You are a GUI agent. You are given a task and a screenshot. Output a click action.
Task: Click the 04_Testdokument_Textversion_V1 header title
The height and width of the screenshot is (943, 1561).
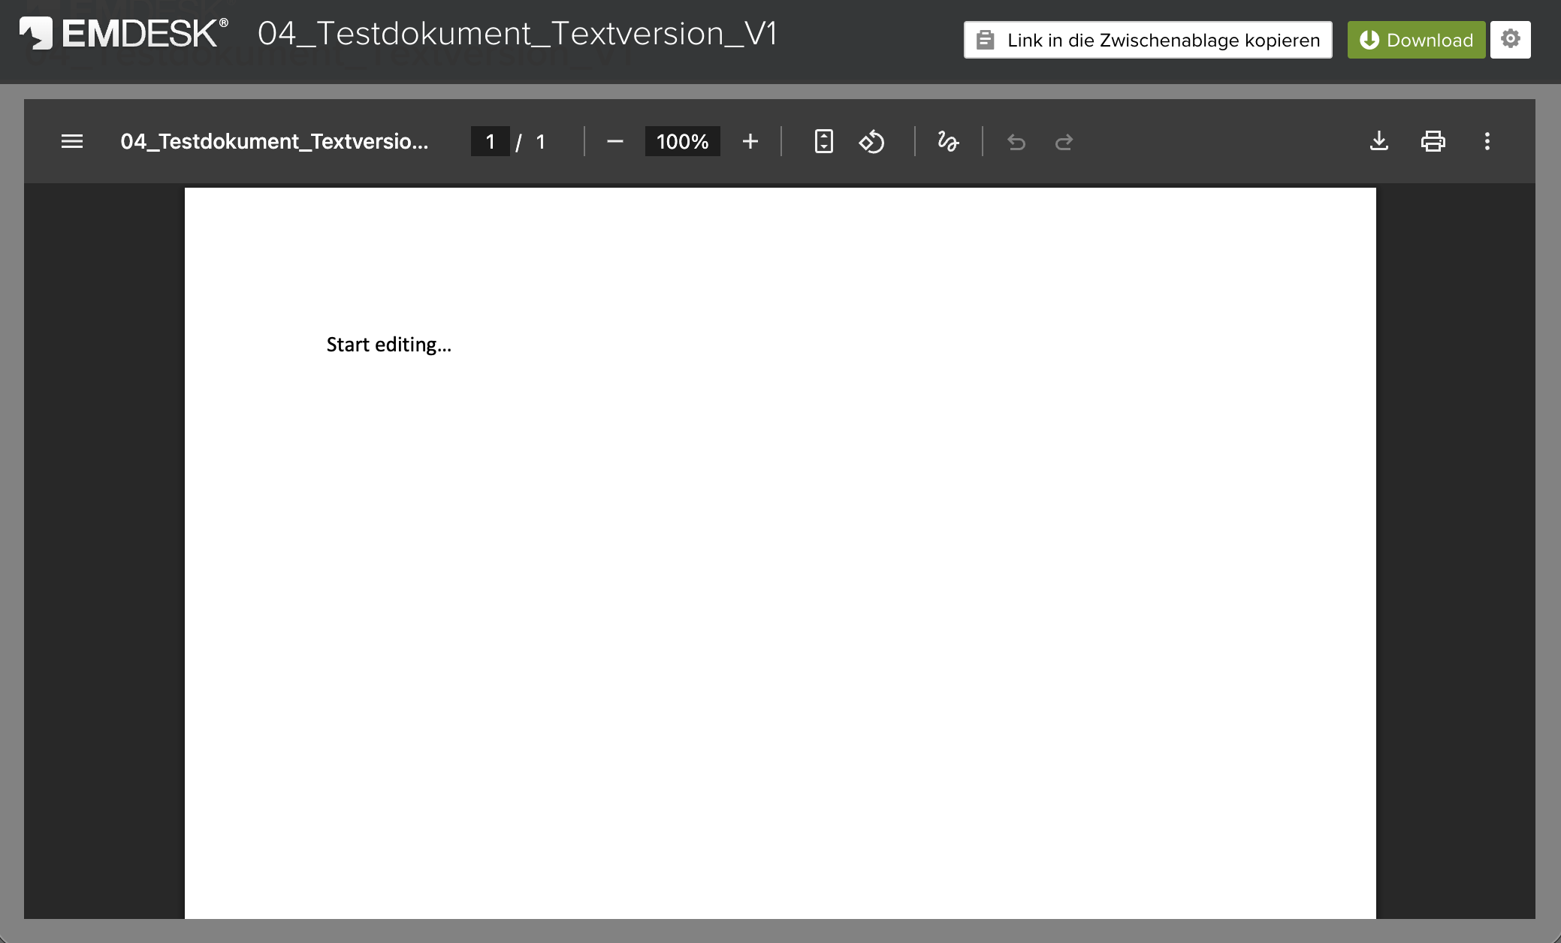pos(517,34)
